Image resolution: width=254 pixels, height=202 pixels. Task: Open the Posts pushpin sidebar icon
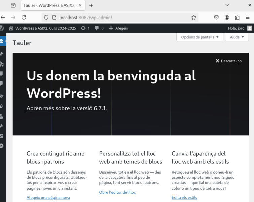coord(2,54)
